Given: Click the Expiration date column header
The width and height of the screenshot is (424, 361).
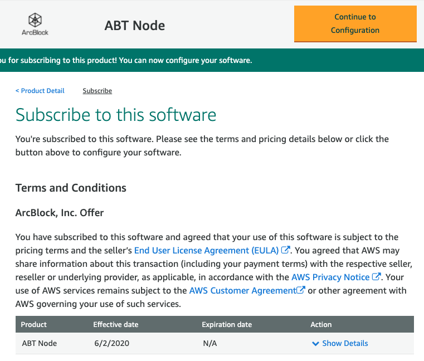Looking at the screenshot, I should (x=227, y=324).
